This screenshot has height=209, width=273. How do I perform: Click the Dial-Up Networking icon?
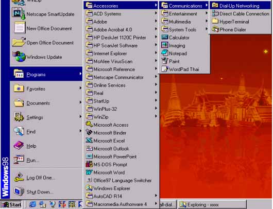coord(215,5)
